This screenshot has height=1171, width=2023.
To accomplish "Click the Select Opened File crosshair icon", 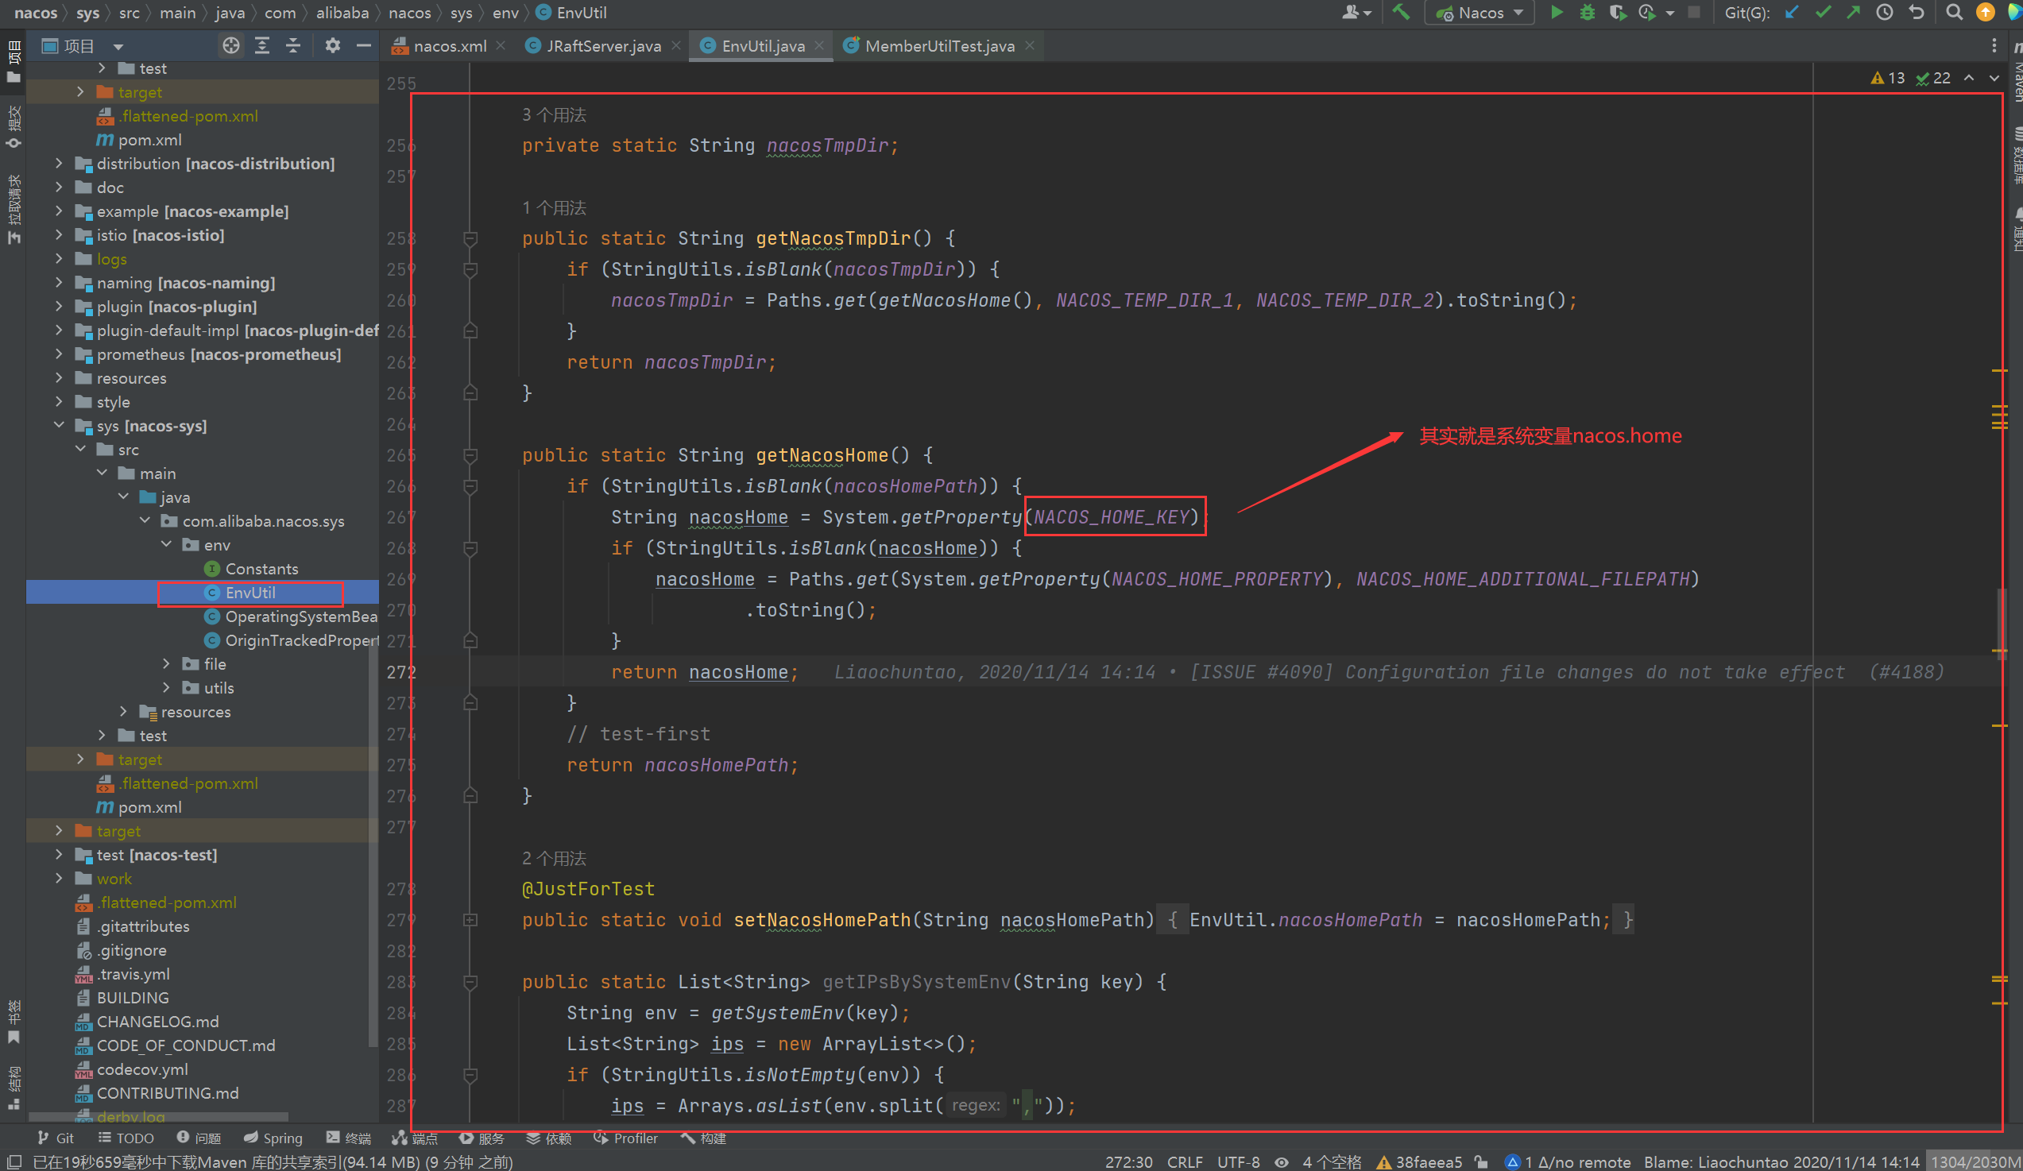I will pos(231,46).
